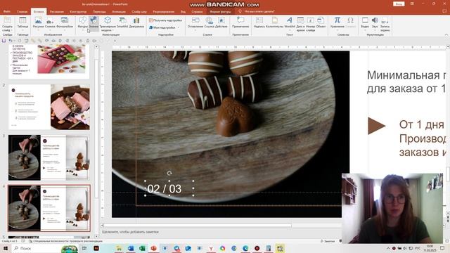
Task: Click the Undo arrow in quick access toolbar
Action: (x=11, y=41)
